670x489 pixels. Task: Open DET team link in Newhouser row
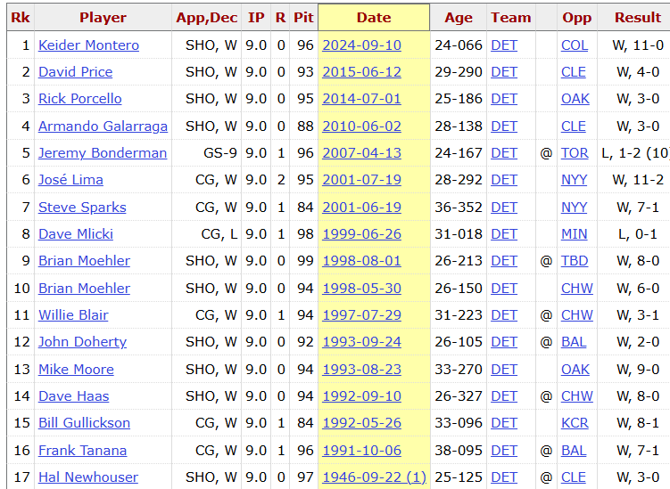pos(504,477)
